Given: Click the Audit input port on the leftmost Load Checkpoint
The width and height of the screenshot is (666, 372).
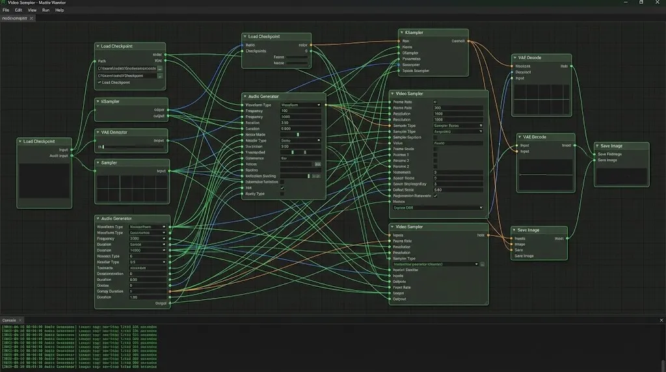Looking at the screenshot, I should click(72, 156).
